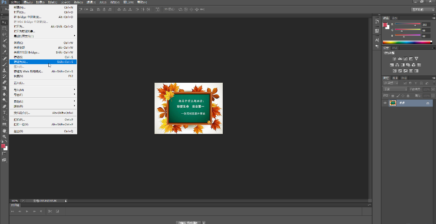Select the Type tool in the toolbox
Viewport: 436px width, 224px height.
[4, 112]
